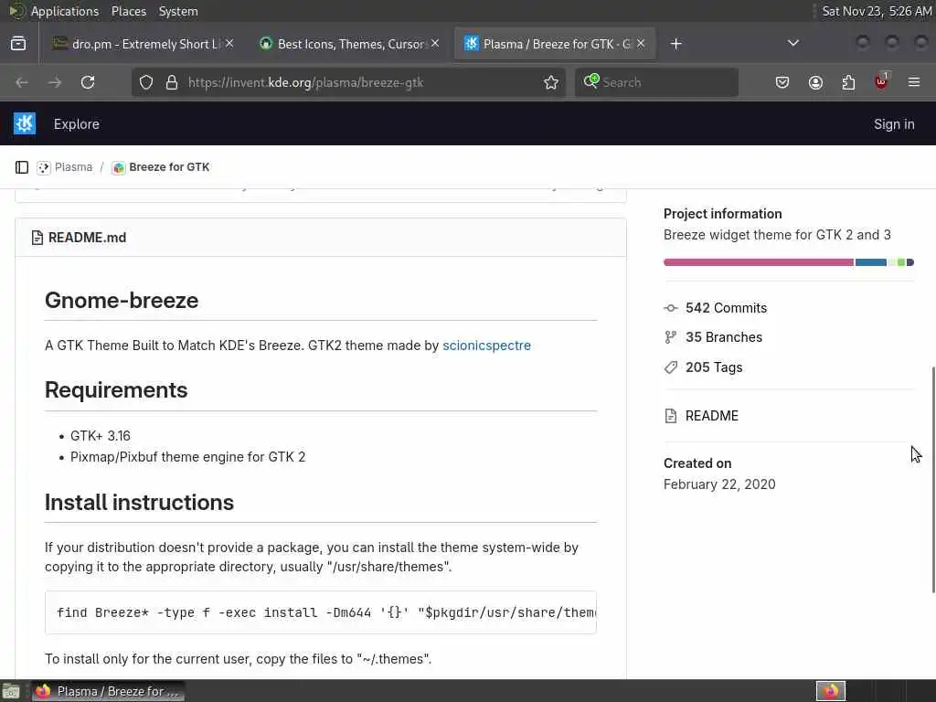Open the README link in sidebar
The image size is (936, 702).
(x=711, y=416)
